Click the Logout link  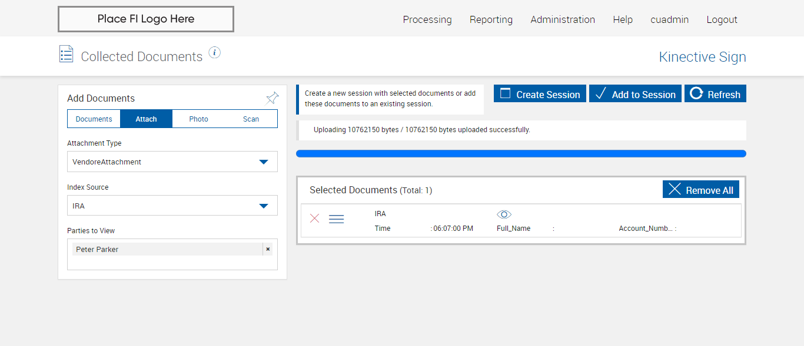[x=722, y=19]
